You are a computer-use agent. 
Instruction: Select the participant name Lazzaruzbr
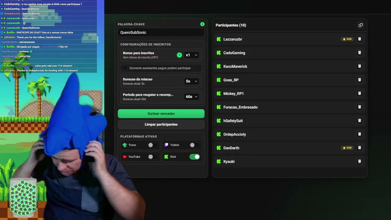point(232,39)
